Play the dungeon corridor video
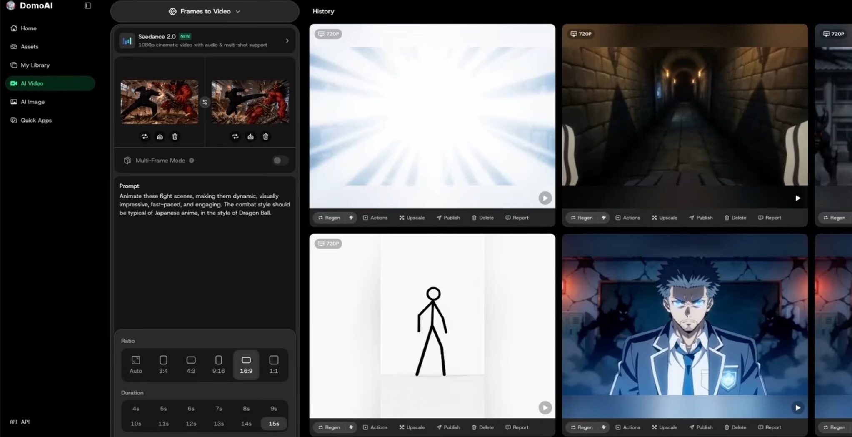852x437 pixels. click(x=797, y=198)
